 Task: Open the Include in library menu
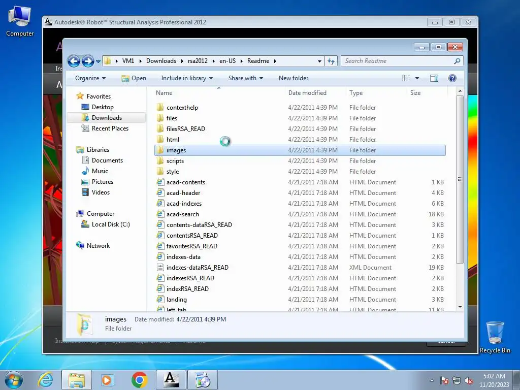click(x=187, y=78)
